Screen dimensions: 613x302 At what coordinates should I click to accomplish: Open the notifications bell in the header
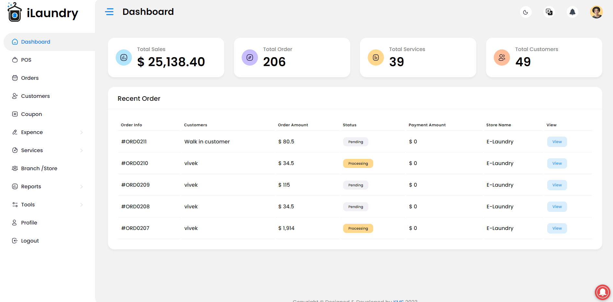click(573, 12)
